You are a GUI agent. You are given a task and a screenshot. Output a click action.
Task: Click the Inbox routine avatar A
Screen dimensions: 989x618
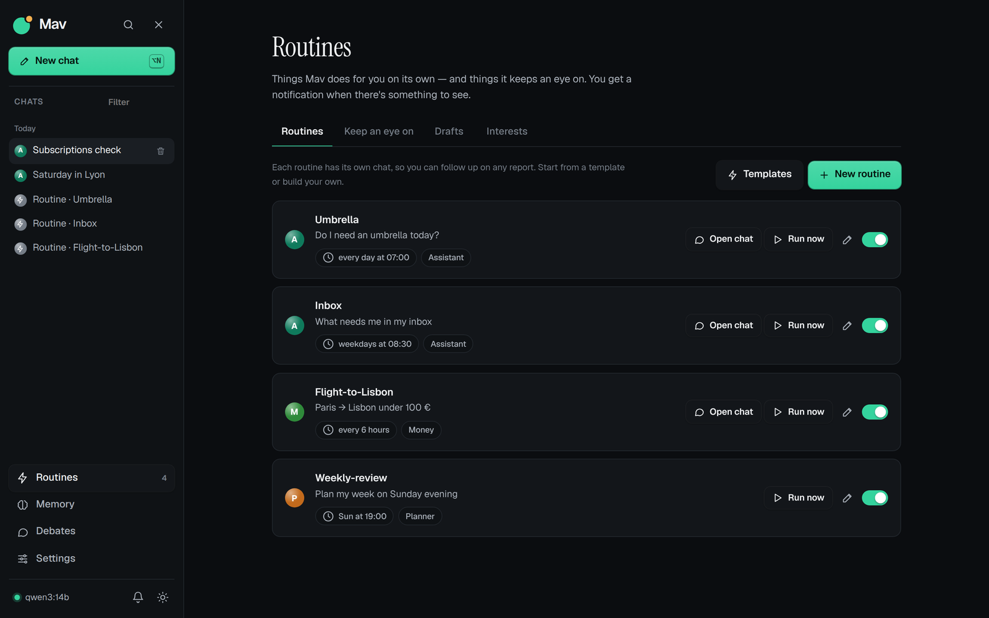(294, 325)
